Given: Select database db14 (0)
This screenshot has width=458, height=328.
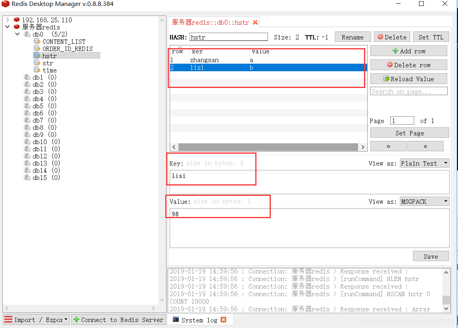Looking at the screenshot, I should click(46, 170).
